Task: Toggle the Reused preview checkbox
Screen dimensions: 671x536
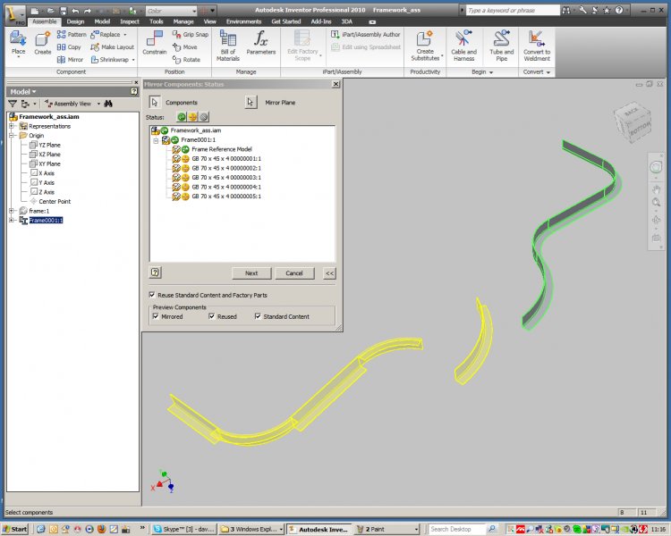Action: click(212, 316)
